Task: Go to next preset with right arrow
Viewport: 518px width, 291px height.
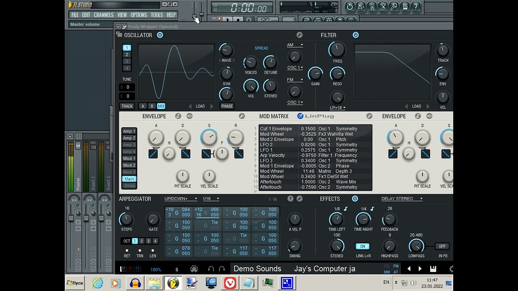Action: pyautogui.click(x=420, y=269)
